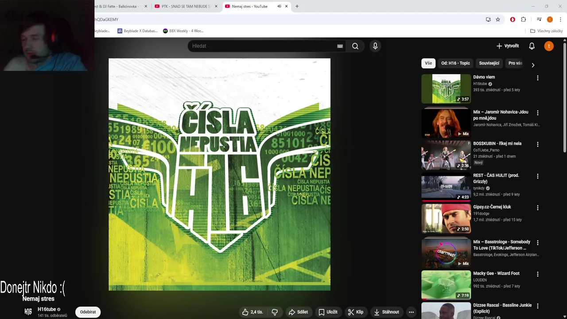
Task: Open options menu for Dizzee Rascal video
Action: (x=538, y=306)
